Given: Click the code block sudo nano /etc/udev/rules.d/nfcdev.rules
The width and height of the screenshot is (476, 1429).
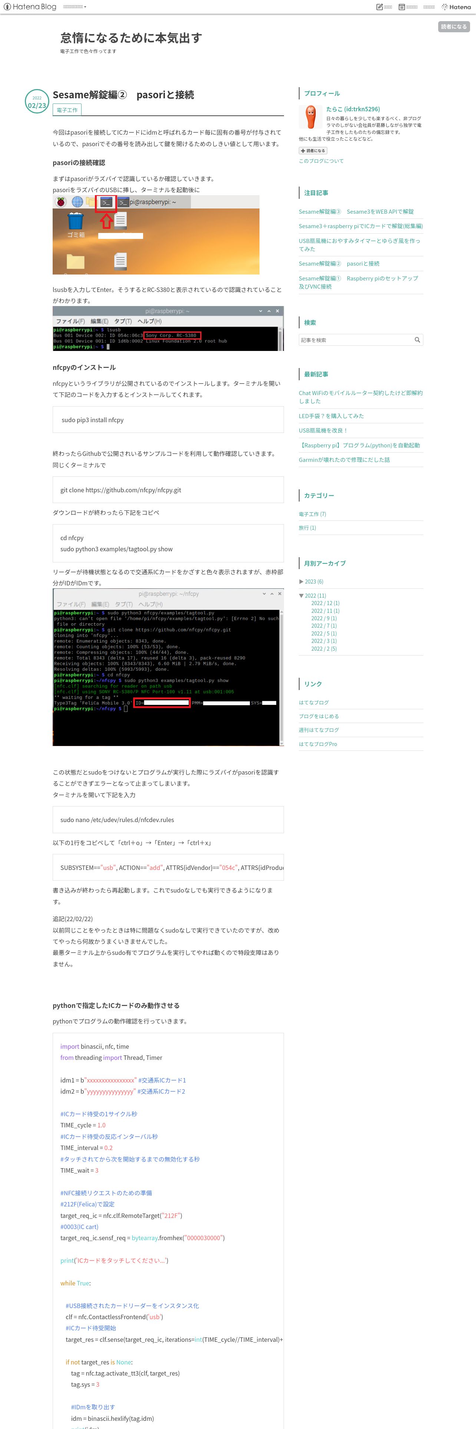Looking at the screenshot, I should pos(168,820).
